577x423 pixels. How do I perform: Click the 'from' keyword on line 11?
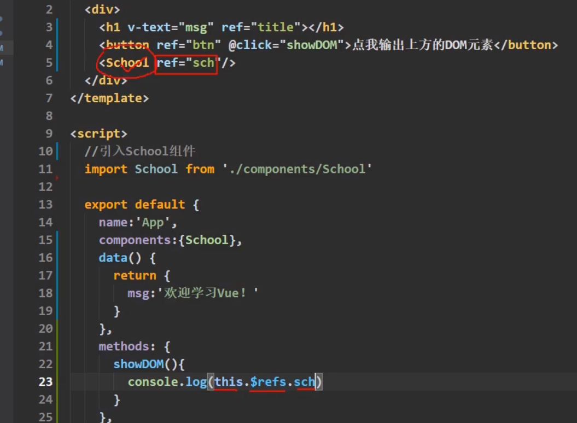(200, 169)
